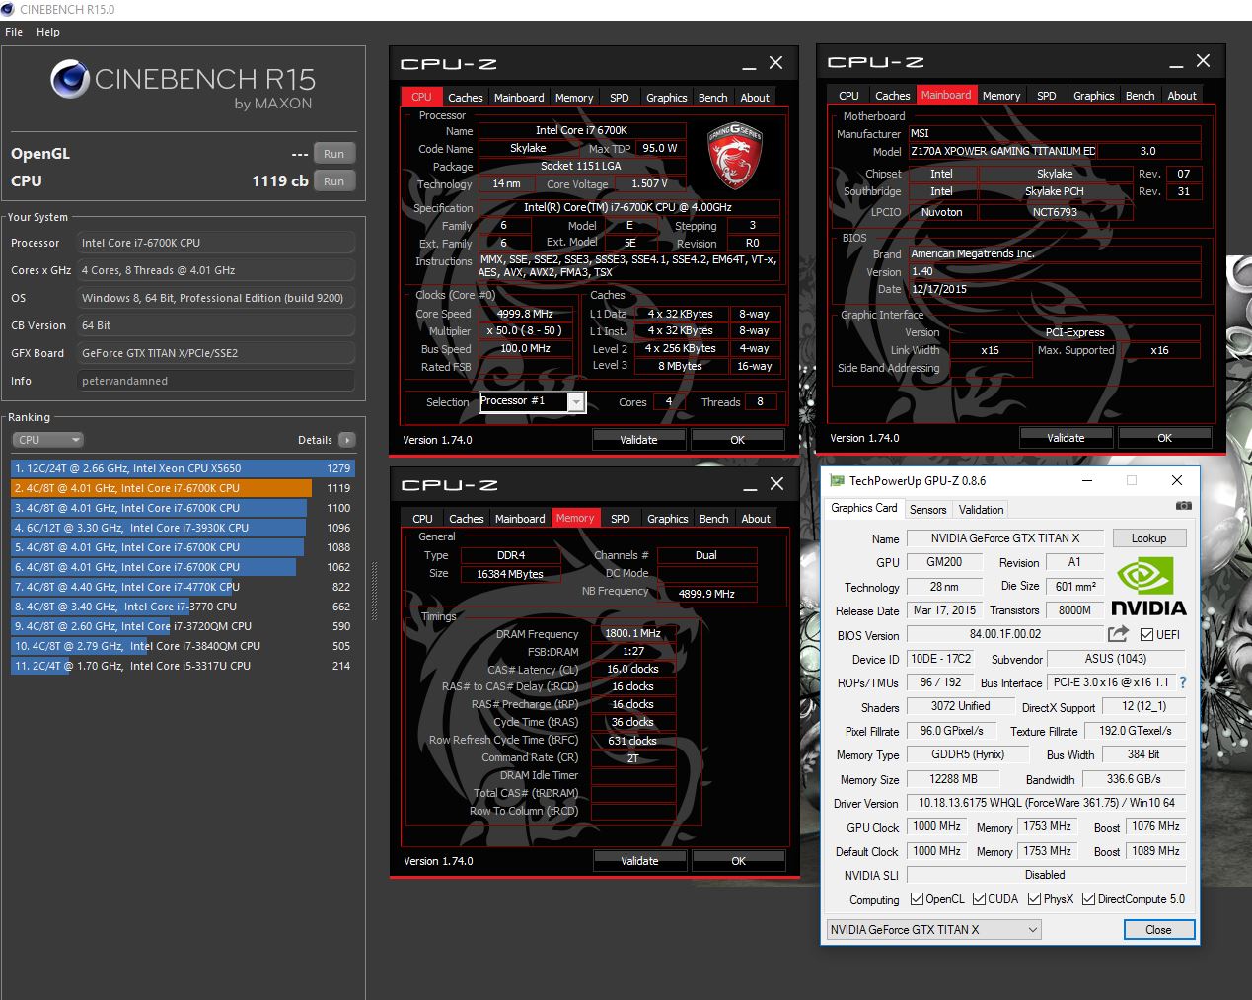The height and width of the screenshot is (1000, 1252).
Task: Open Graphics tab in CPU-Z CPU window
Action: [x=667, y=98]
